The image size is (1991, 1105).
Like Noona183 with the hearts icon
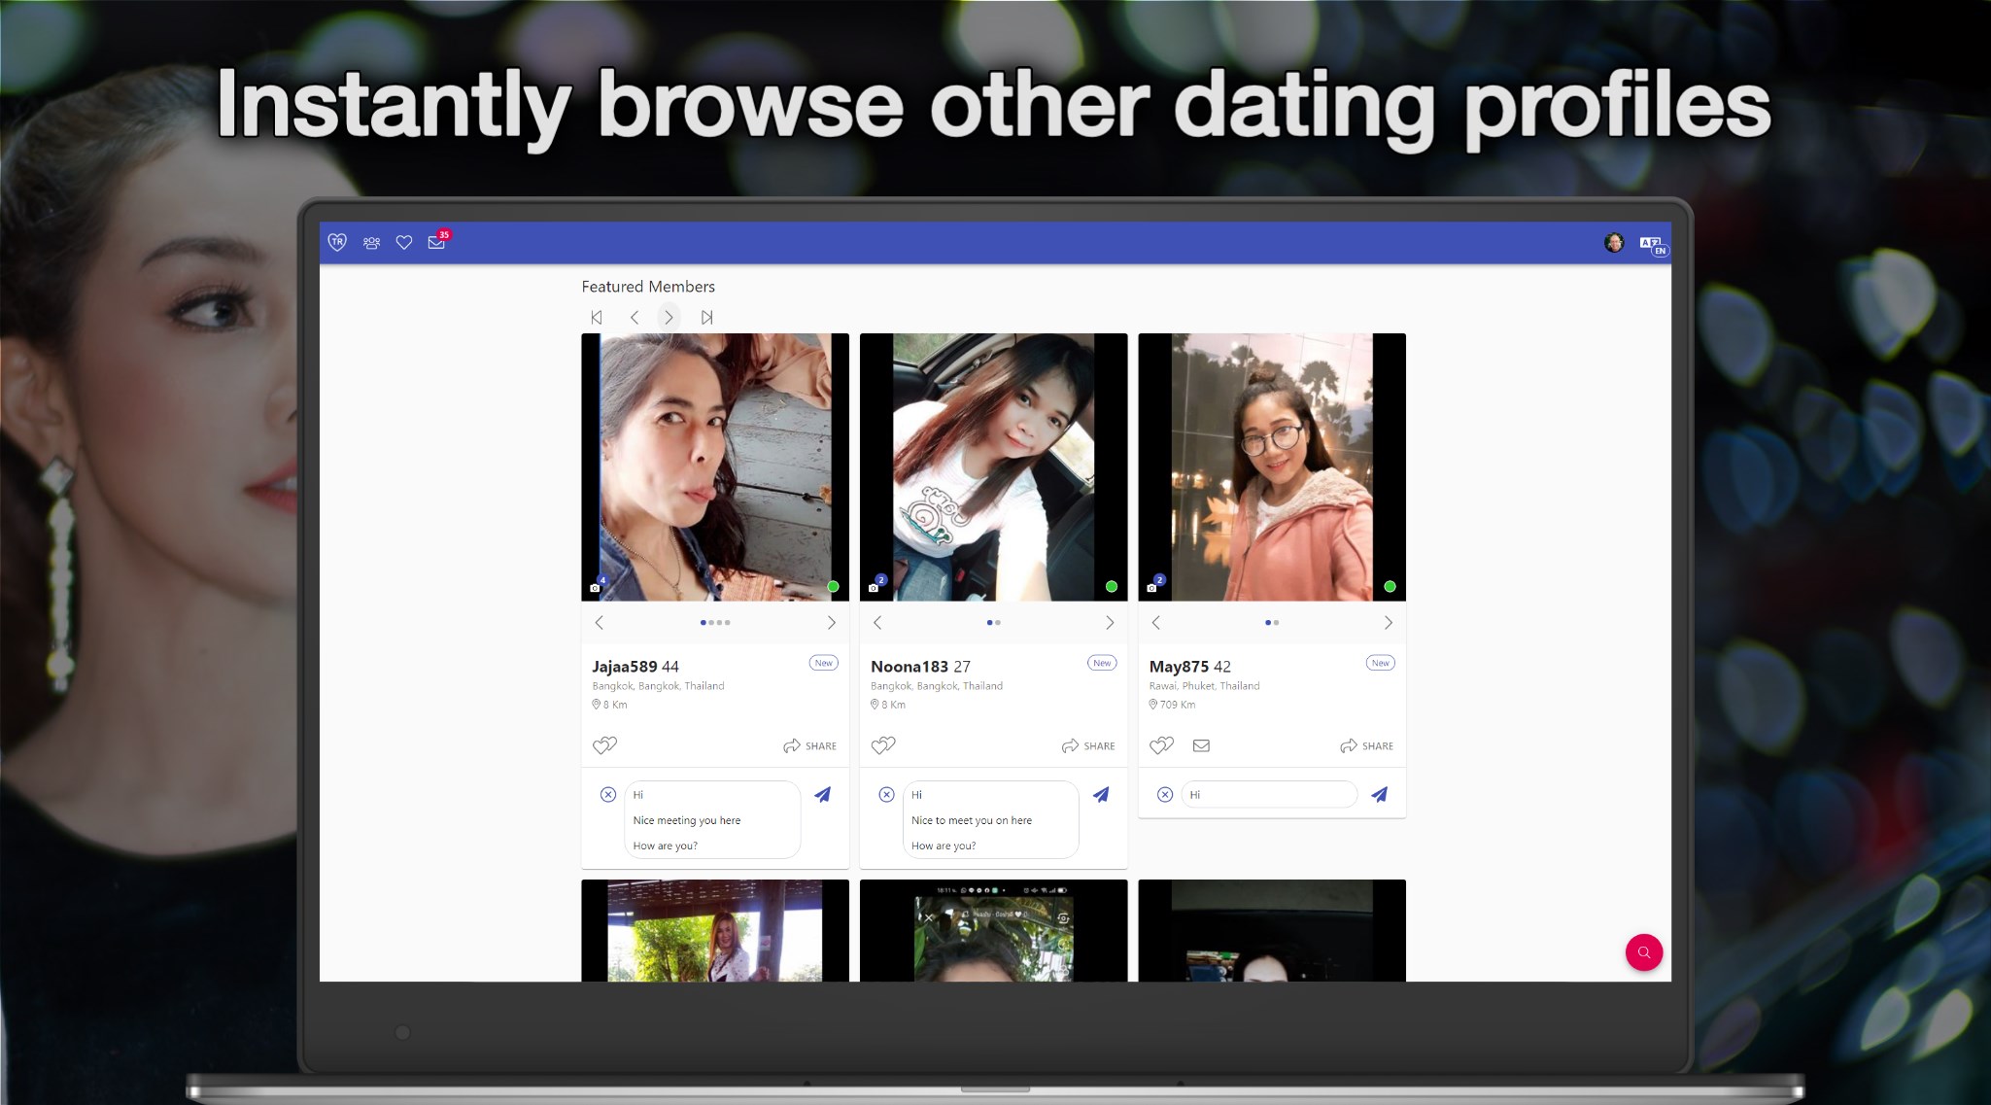pos(883,745)
